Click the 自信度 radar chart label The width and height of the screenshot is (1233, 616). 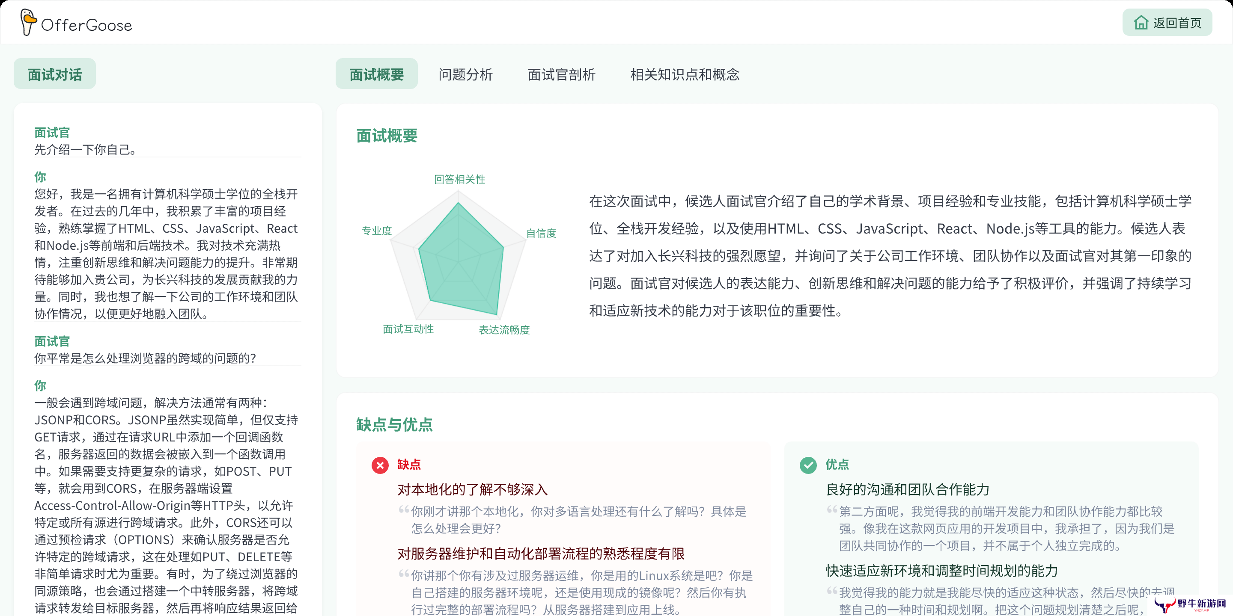coord(541,233)
